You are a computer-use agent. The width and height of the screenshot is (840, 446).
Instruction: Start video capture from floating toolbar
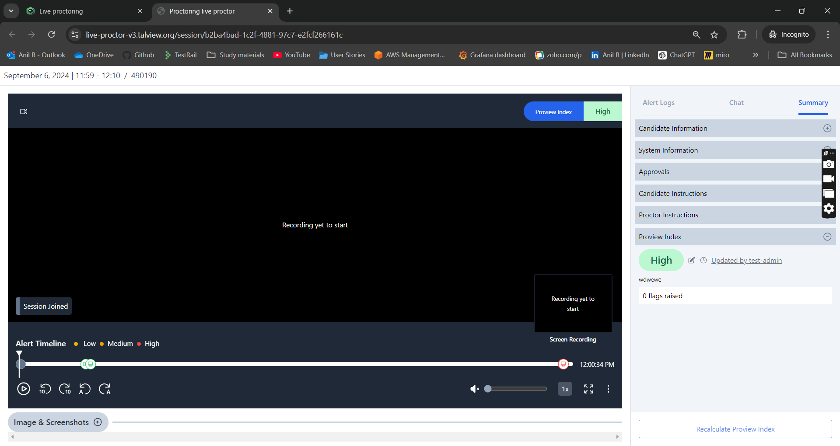pos(829,179)
